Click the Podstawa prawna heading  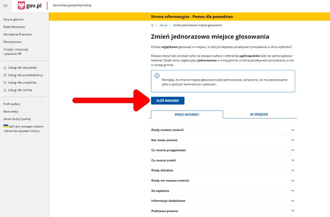click(165, 211)
